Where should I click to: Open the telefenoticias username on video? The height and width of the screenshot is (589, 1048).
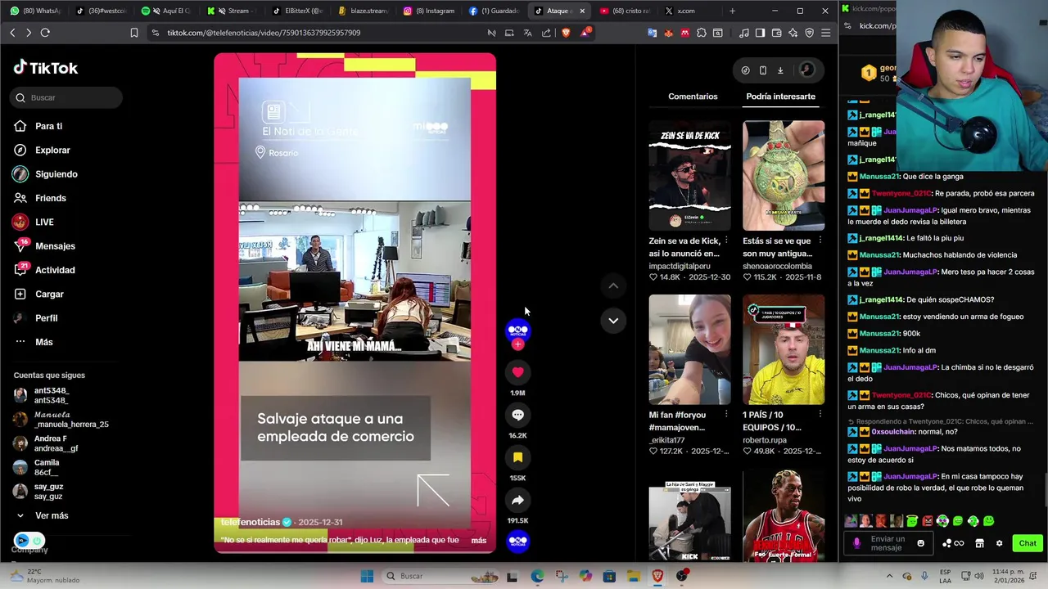coord(251,522)
